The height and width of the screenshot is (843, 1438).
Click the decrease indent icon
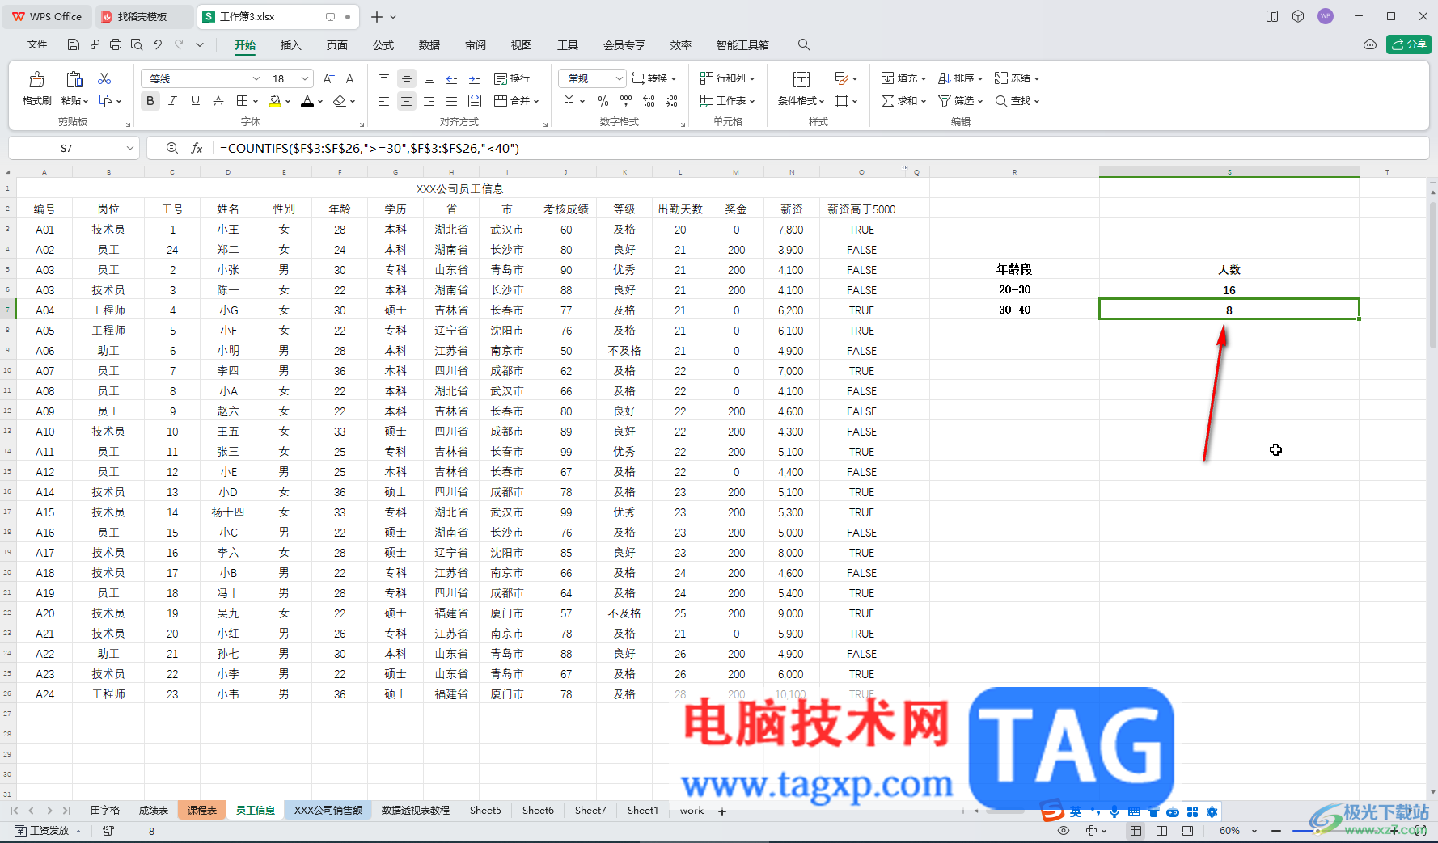[451, 78]
